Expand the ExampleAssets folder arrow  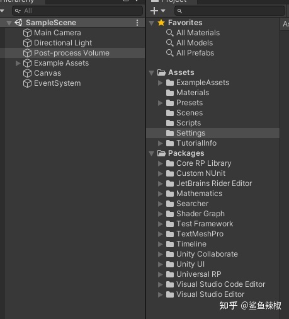[161, 83]
